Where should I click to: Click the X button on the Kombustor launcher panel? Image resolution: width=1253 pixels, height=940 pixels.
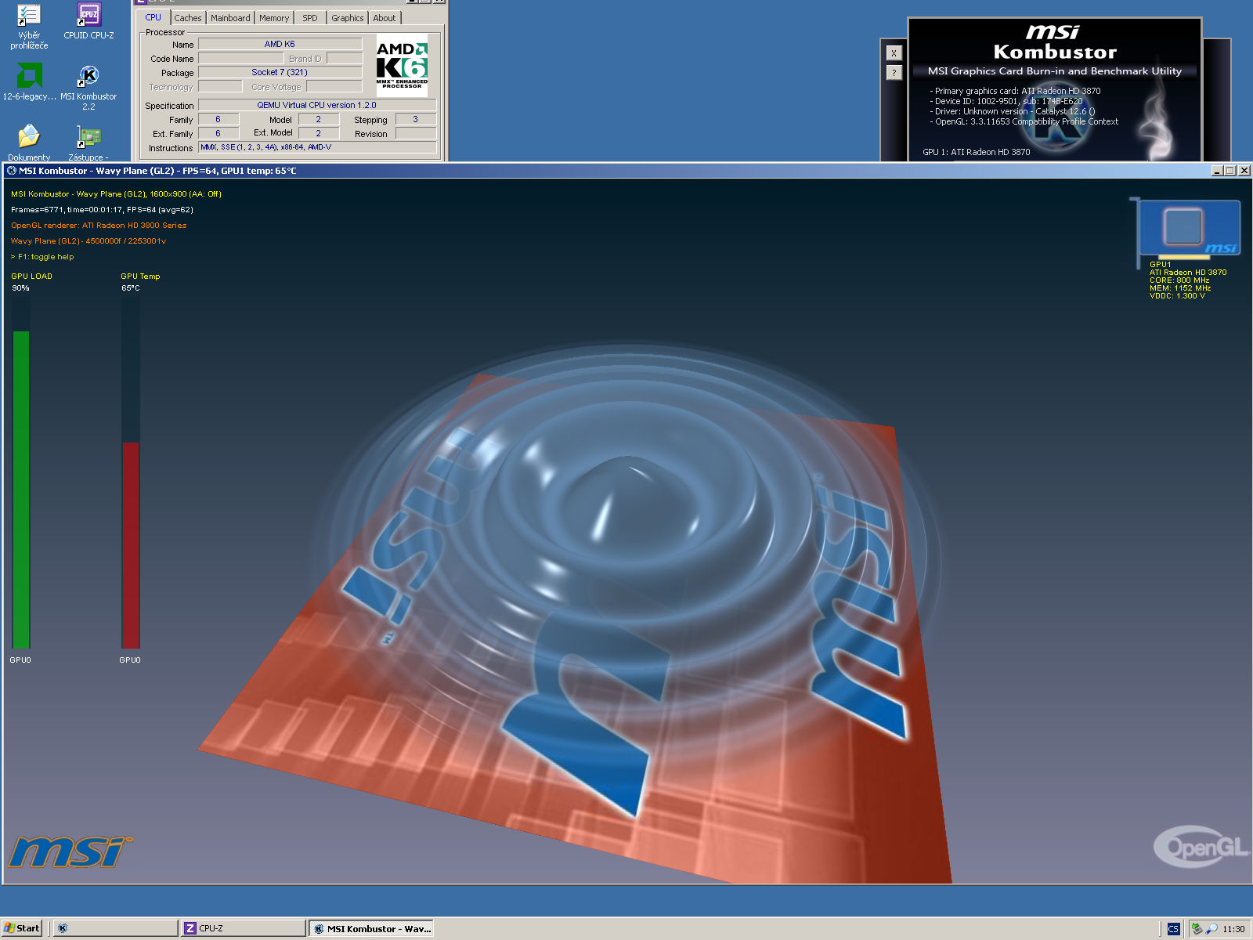click(894, 53)
